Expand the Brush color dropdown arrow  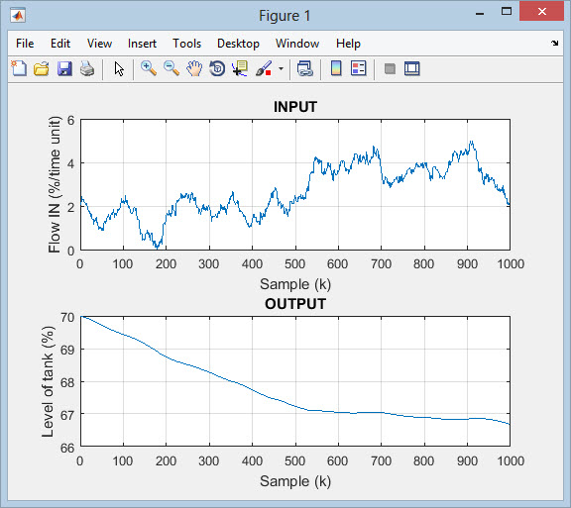281,68
